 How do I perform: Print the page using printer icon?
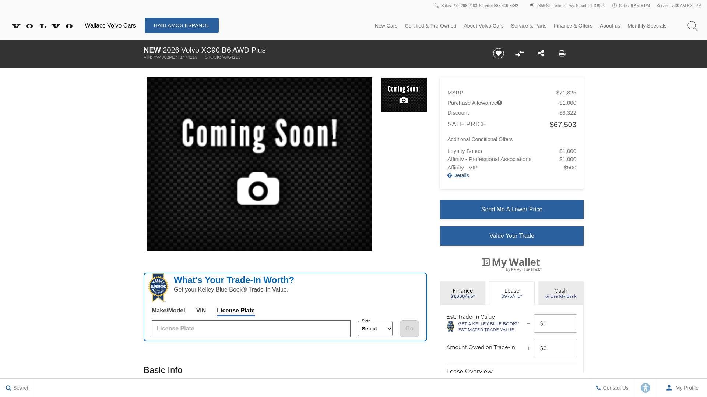click(x=562, y=53)
